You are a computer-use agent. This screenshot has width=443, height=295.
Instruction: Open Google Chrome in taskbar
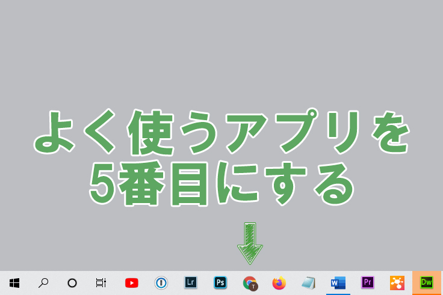[250, 283]
